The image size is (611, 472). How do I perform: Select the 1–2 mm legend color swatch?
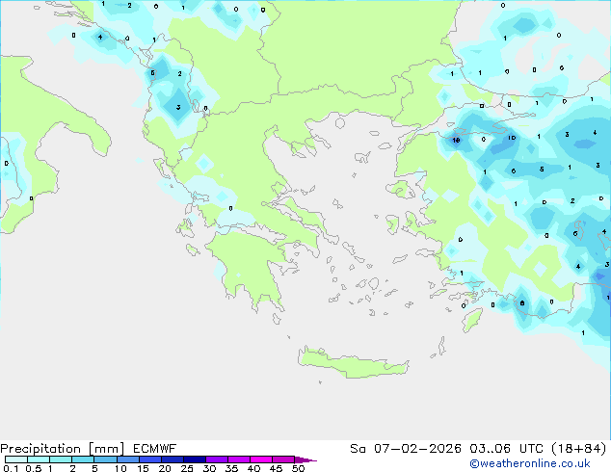click(61, 459)
